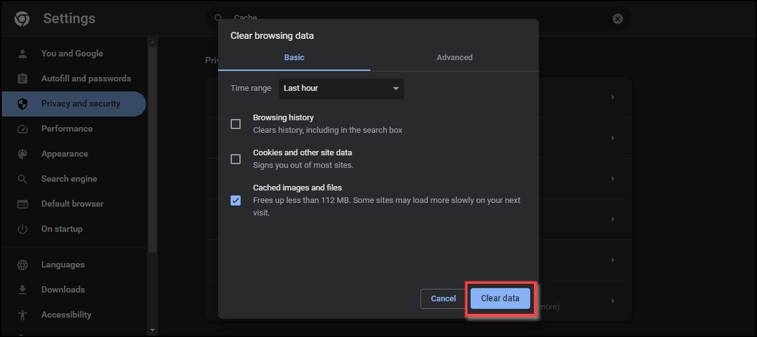Screen dimensions: 757x337
Task: Click the Chrome logo icon
Action: (x=22, y=19)
